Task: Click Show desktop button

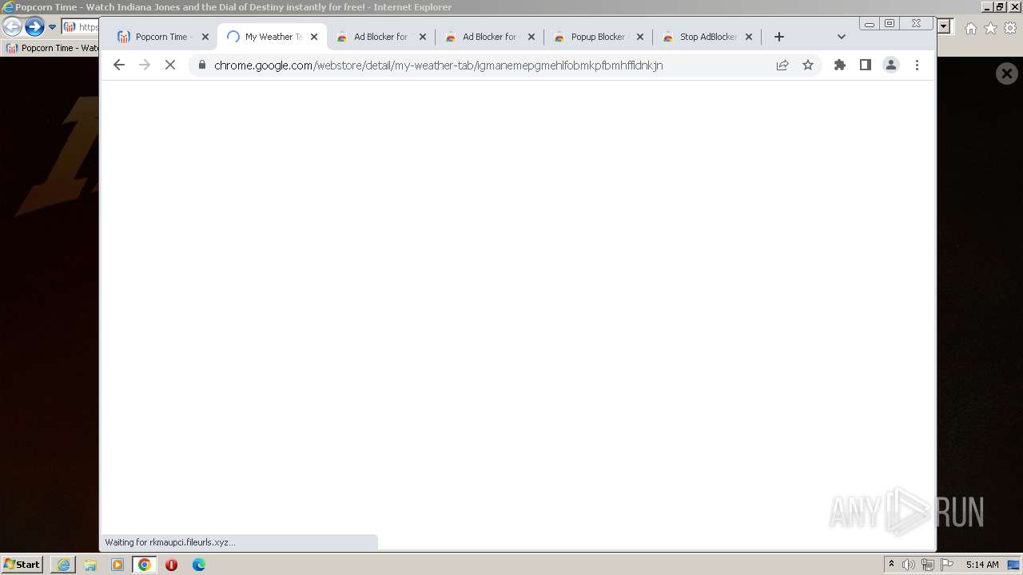Action: (1014, 565)
